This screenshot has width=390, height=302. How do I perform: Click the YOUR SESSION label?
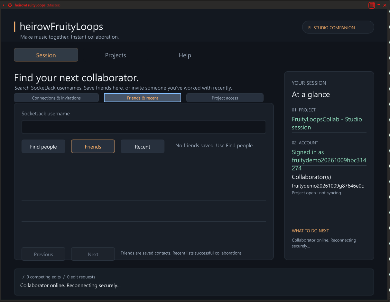click(309, 83)
